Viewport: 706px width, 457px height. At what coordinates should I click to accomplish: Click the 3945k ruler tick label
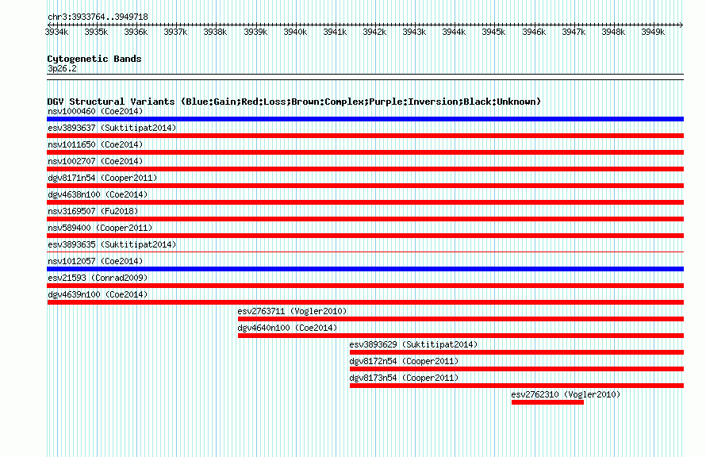pyautogui.click(x=494, y=32)
